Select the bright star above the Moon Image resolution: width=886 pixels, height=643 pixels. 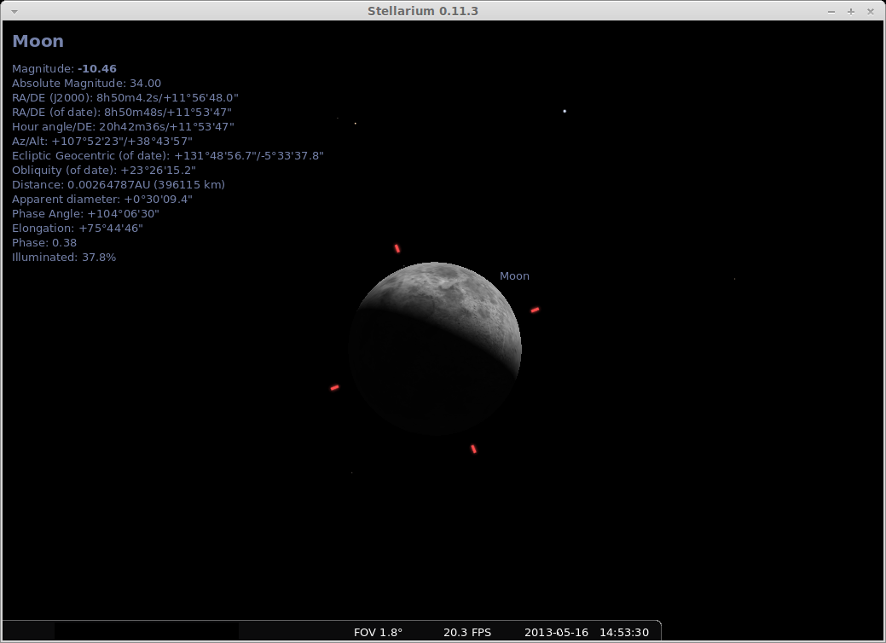click(x=565, y=112)
